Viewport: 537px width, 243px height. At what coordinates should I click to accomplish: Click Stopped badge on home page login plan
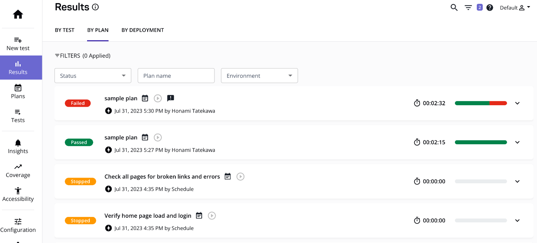pyautogui.click(x=80, y=220)
